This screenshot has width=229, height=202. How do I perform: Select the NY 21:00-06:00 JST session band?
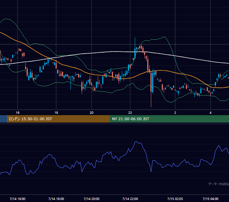click(169, 119)
